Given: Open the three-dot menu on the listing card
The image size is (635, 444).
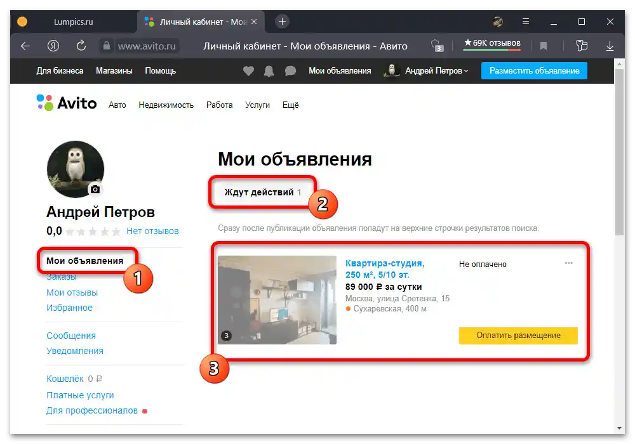Looking at the screenshot, I should tap(569, 263).
